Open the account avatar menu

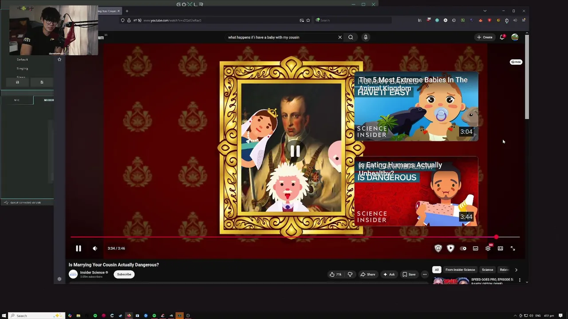pyautogui.click(x=515, y=37)
